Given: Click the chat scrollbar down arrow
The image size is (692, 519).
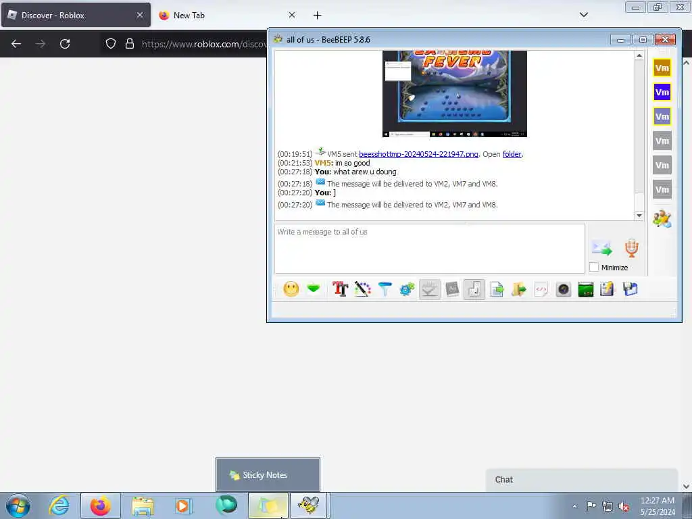Looking at the screenshot, I should coord(639,216).
